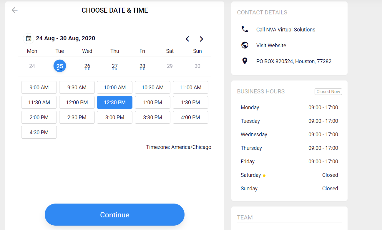This screenshot has width=382, height=230.
Task: Switch to Thursday the 27th
Action: tap(115, 66)
